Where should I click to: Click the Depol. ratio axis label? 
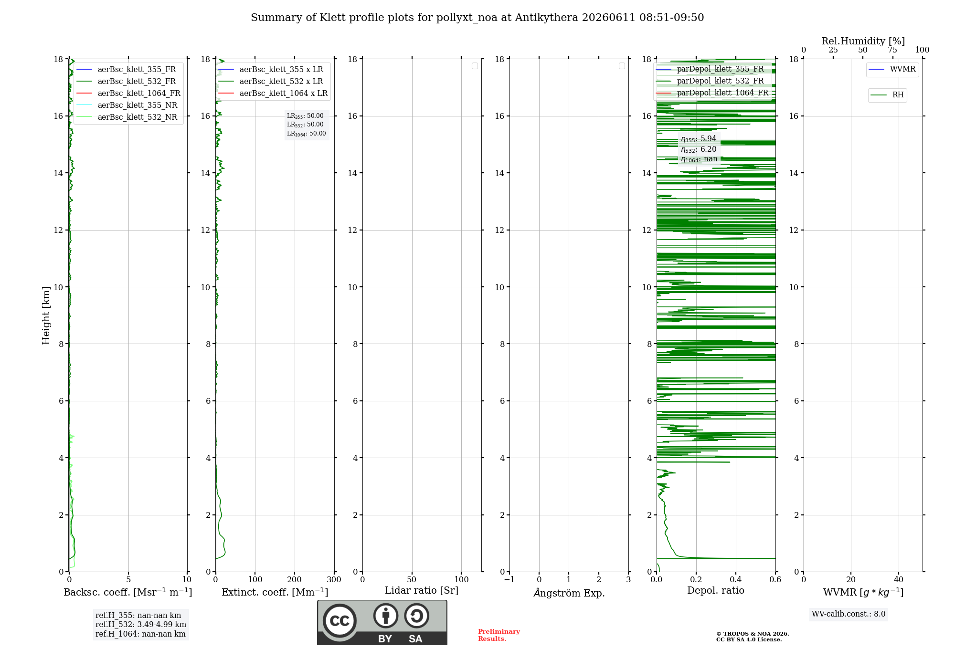pos(716,591)
